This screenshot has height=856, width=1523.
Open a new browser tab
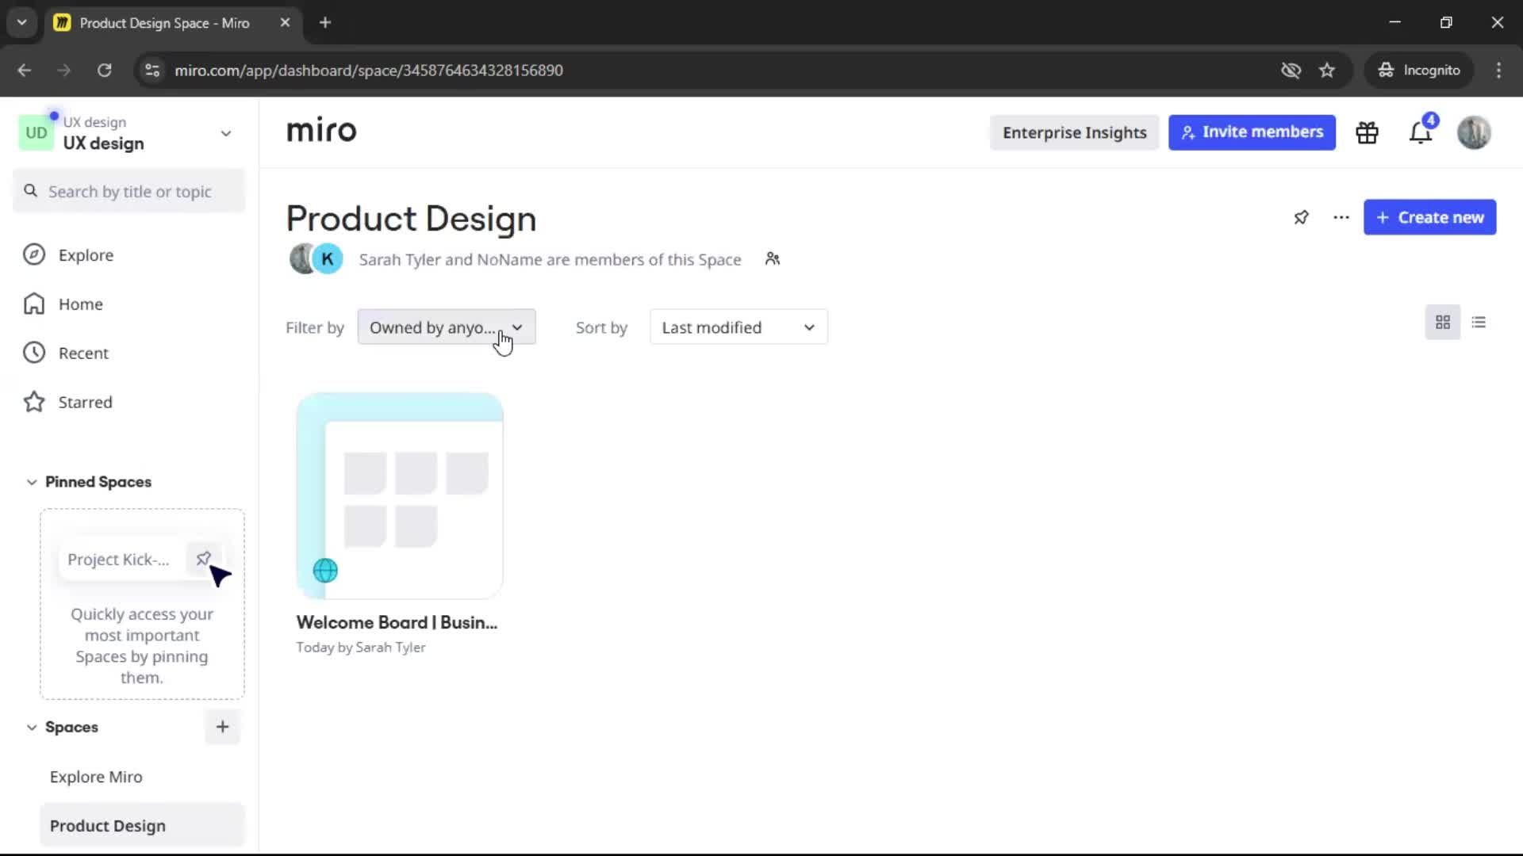pyautogui.click(x=325, y=22)
